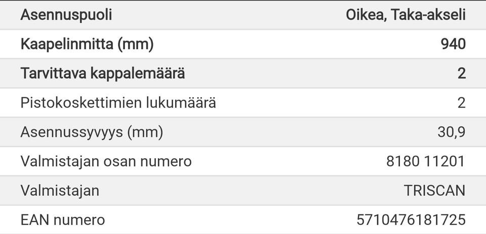Click the TRISCAN manufacturer name

(434, 191)
